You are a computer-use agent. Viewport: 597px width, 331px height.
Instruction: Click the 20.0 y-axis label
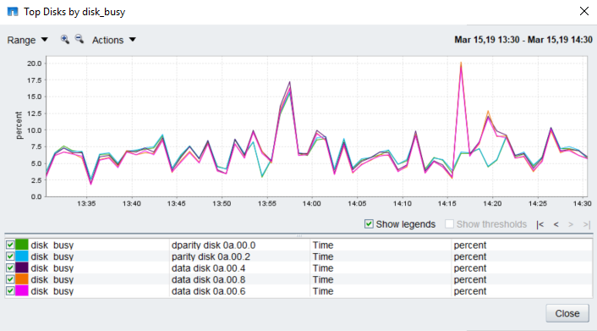coord(35,63)
